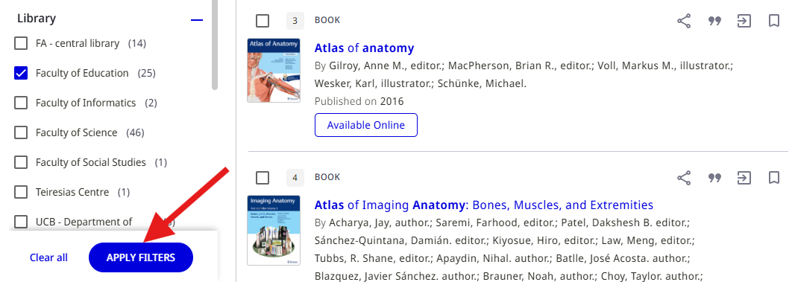Select result number 4 checkbox
The width and height of the screenshot is (792, 282).
point(263,177)
